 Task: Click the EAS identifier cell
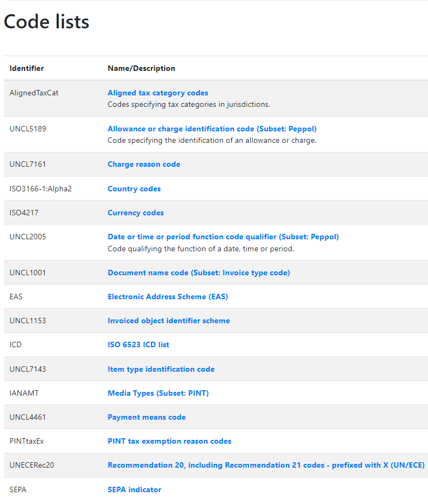pos(16,297)
